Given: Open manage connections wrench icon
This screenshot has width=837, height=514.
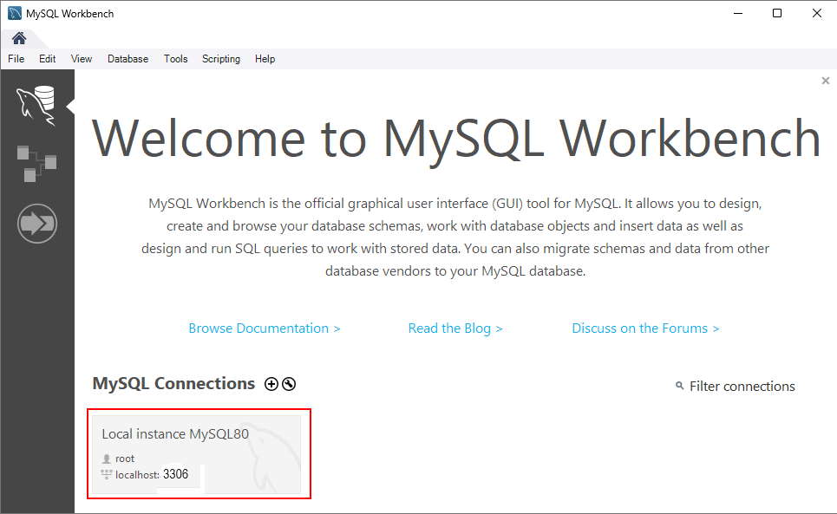Looking at the screenshot, I should click(289, 384).
